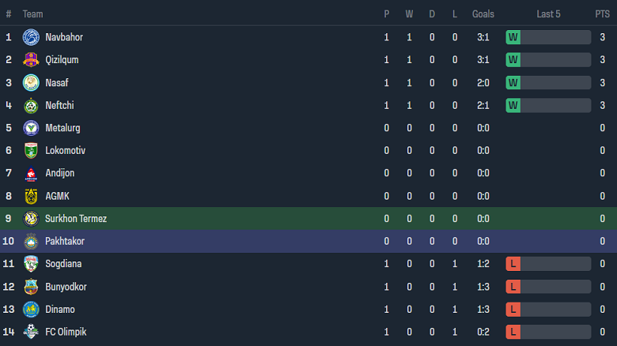The image size is (617, 346).
Task: Click the Dinamo team logo
Action: 31,309
